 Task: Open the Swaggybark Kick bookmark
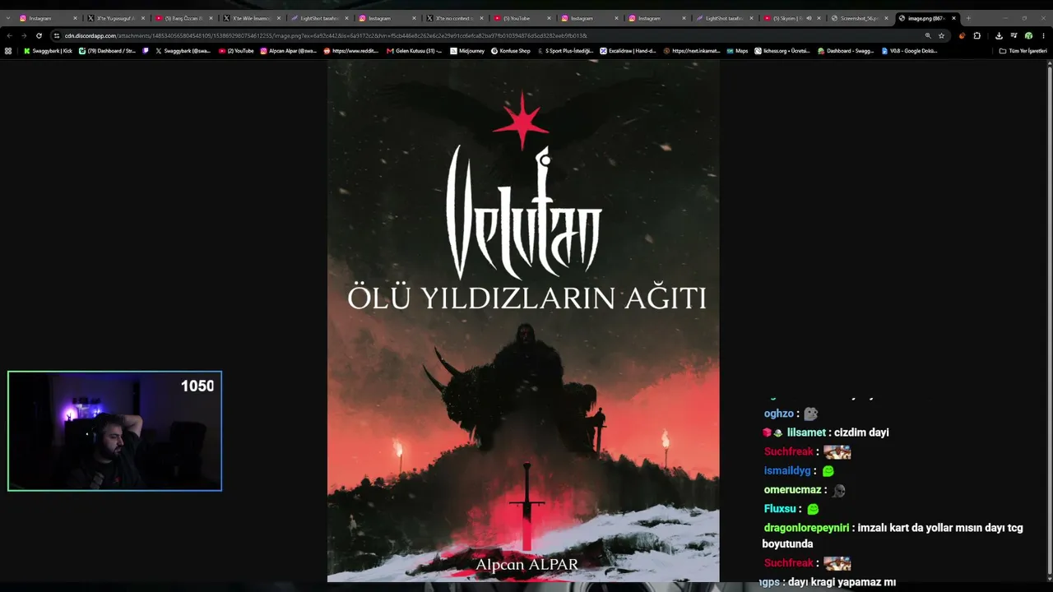pos(48,51)
